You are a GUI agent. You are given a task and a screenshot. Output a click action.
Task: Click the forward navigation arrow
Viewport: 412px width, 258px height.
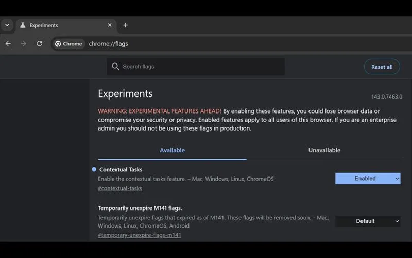point(23,44)
